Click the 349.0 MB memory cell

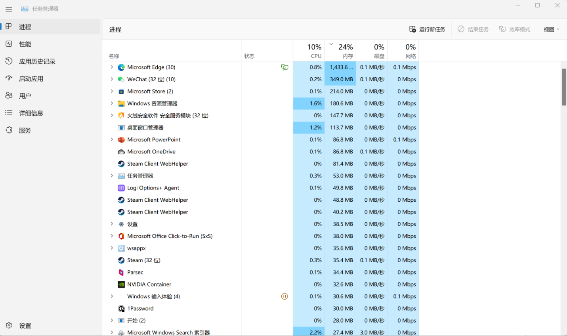click(340, 79)
